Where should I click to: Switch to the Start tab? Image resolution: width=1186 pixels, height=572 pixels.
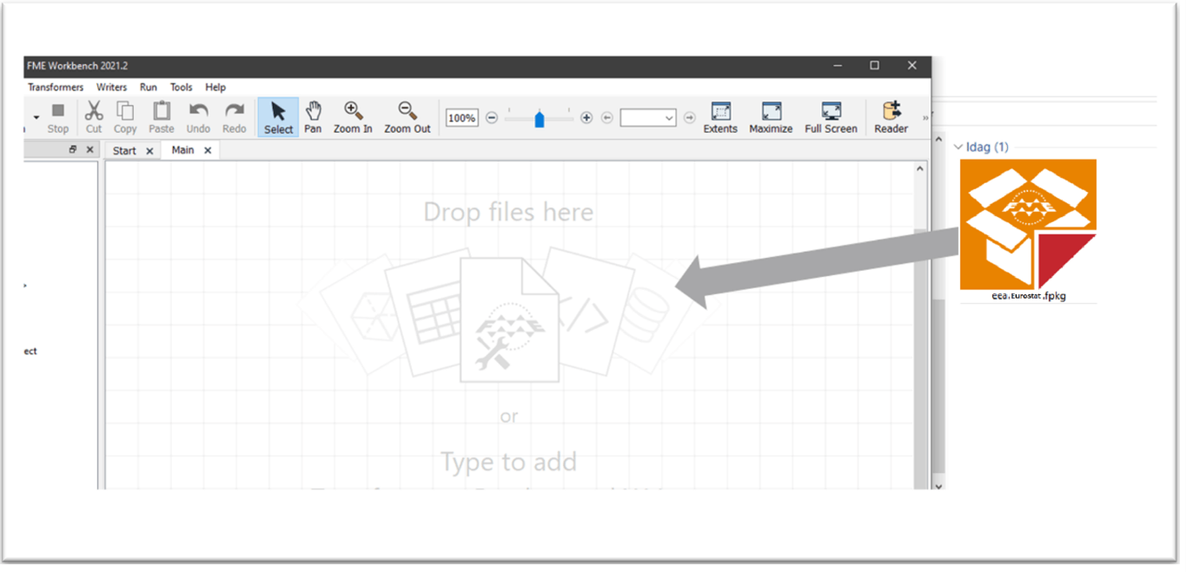124,149
